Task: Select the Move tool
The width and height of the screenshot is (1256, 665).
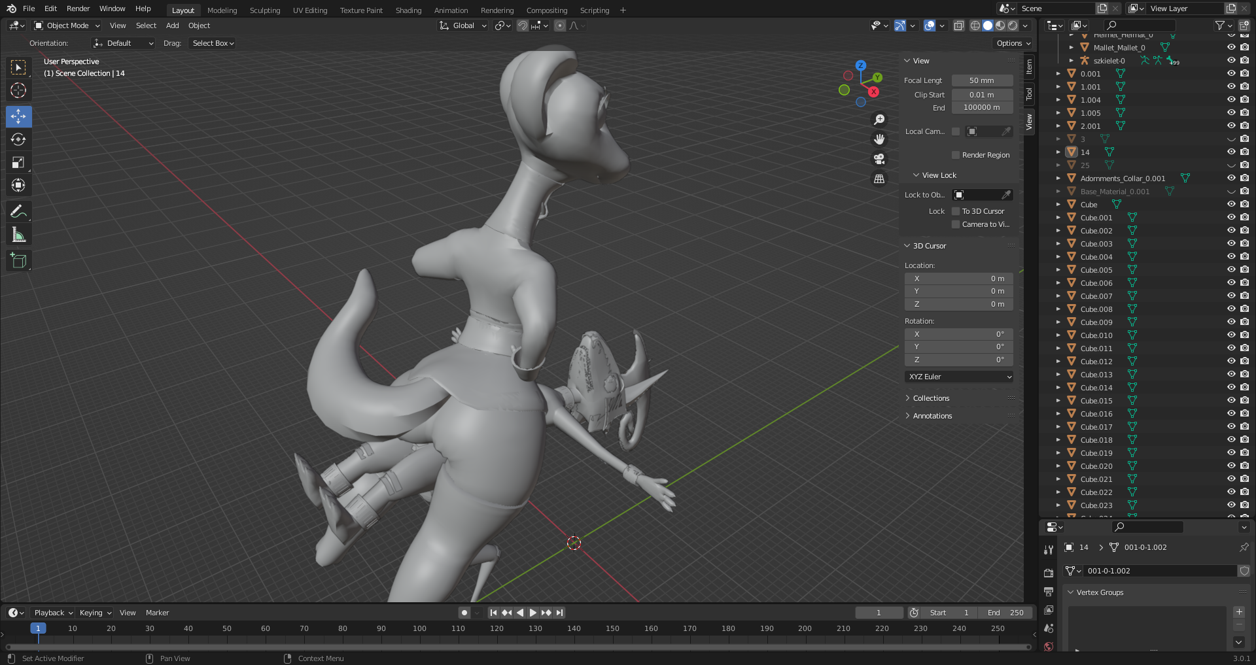Action: [x=18, y=116]
